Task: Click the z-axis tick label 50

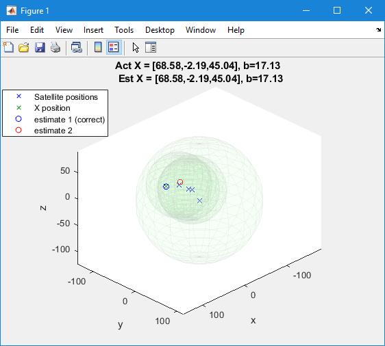Action: [65, 171]
